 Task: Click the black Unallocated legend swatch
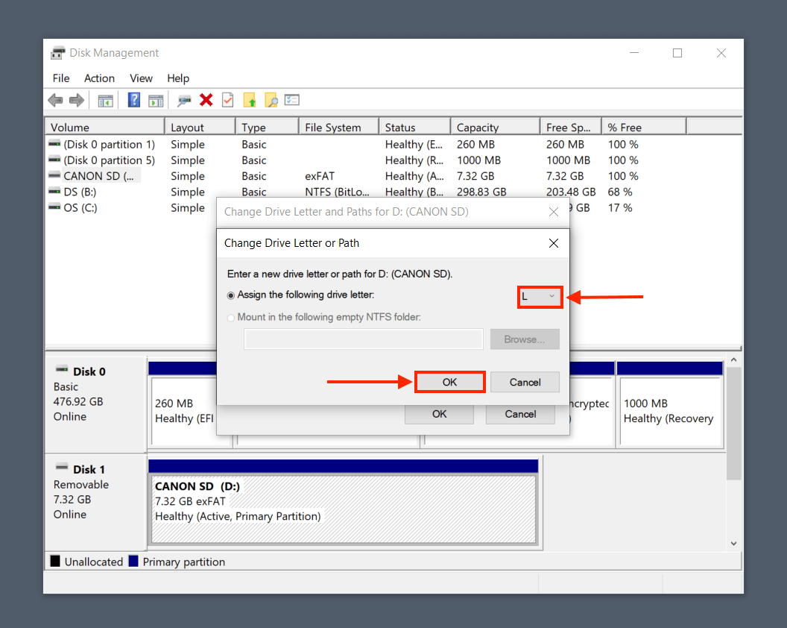click(x=55, y=561)
